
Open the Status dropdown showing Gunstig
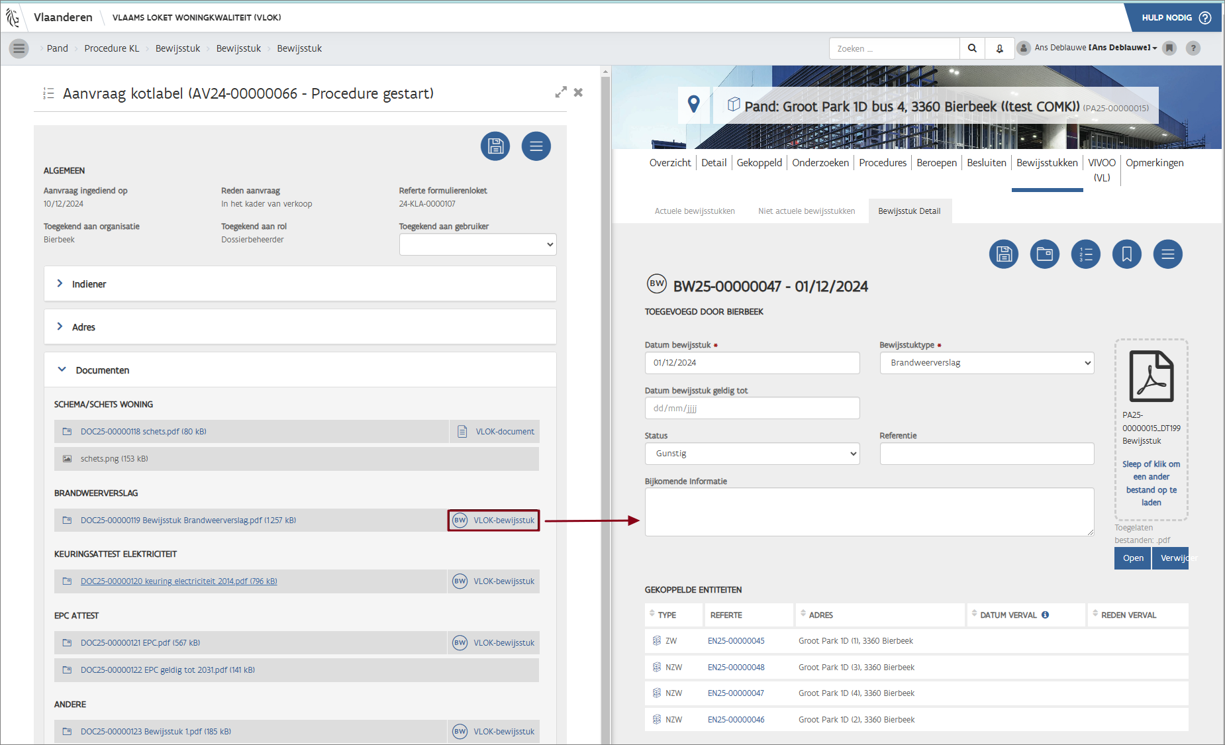point(752,454)
